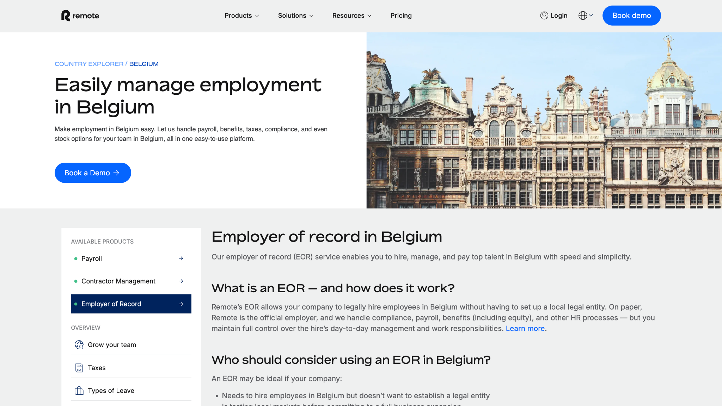The height and width of the screenshot is (406, 722).
Task: Expand the language chevron arrow
Action: point(591,15)
